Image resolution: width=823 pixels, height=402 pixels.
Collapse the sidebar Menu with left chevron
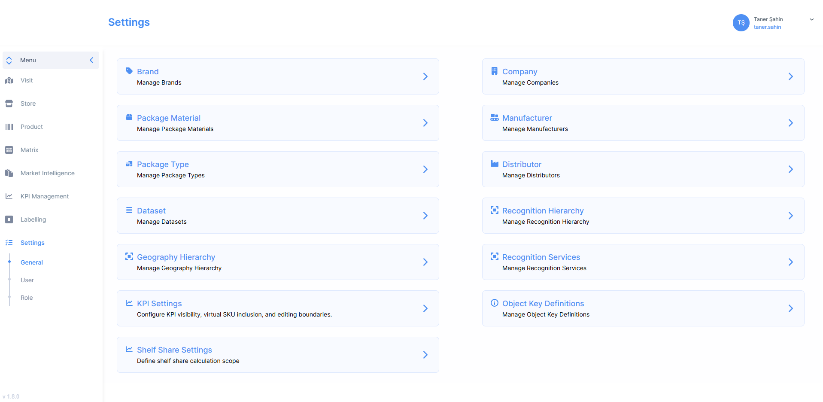click(x=91, y=60)
